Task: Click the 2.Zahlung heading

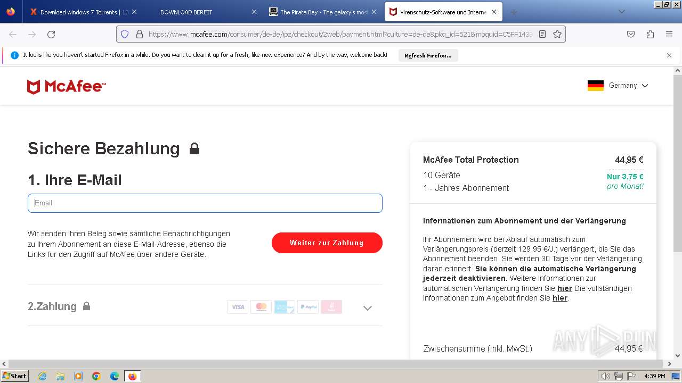Action: [x=52, y=306]
